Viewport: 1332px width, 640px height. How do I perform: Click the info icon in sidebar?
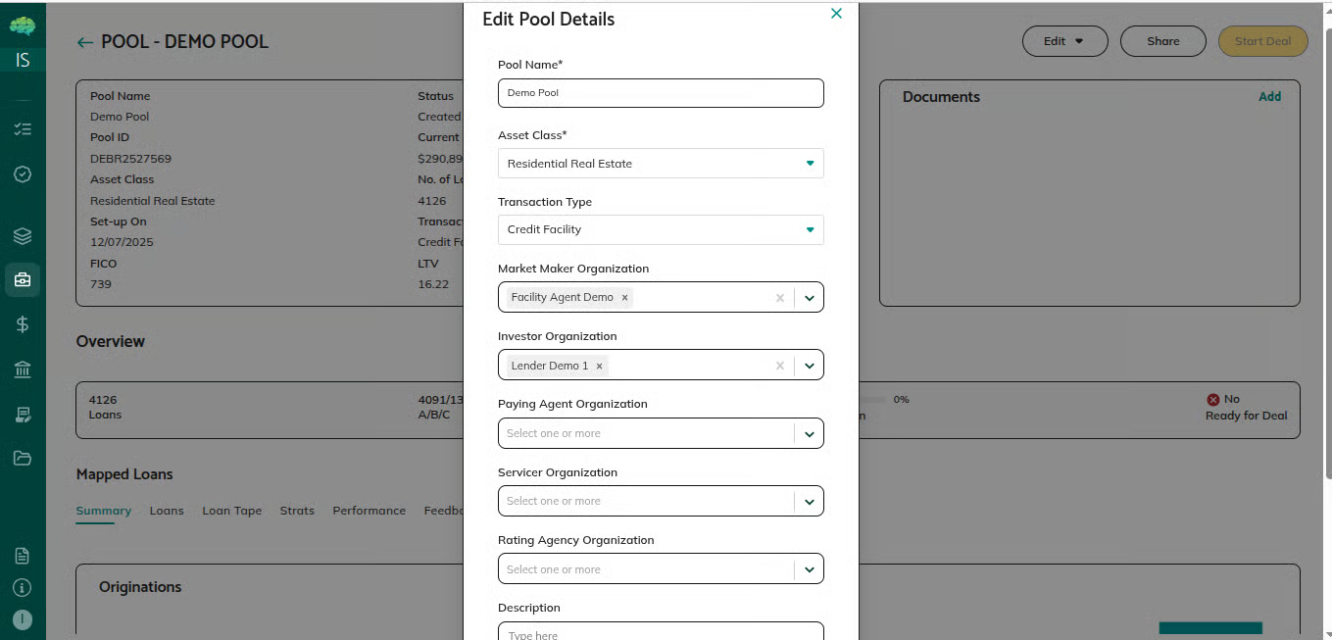(23, 587)
